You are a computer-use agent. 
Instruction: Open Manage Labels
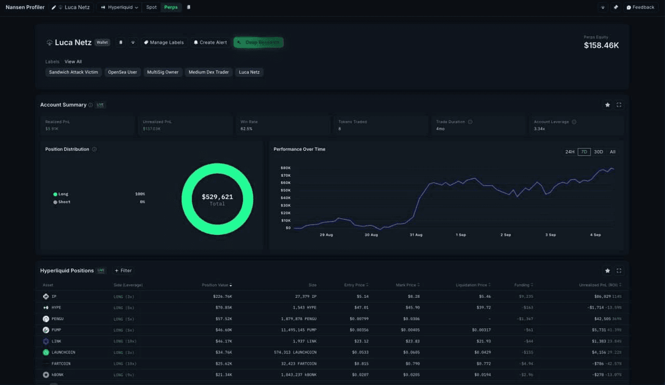[x=164, y=43]
